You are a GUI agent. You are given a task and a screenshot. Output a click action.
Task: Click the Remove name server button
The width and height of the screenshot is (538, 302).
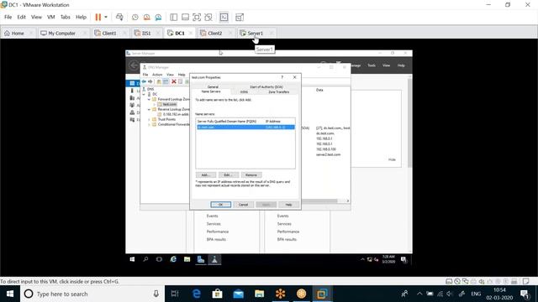251,175
